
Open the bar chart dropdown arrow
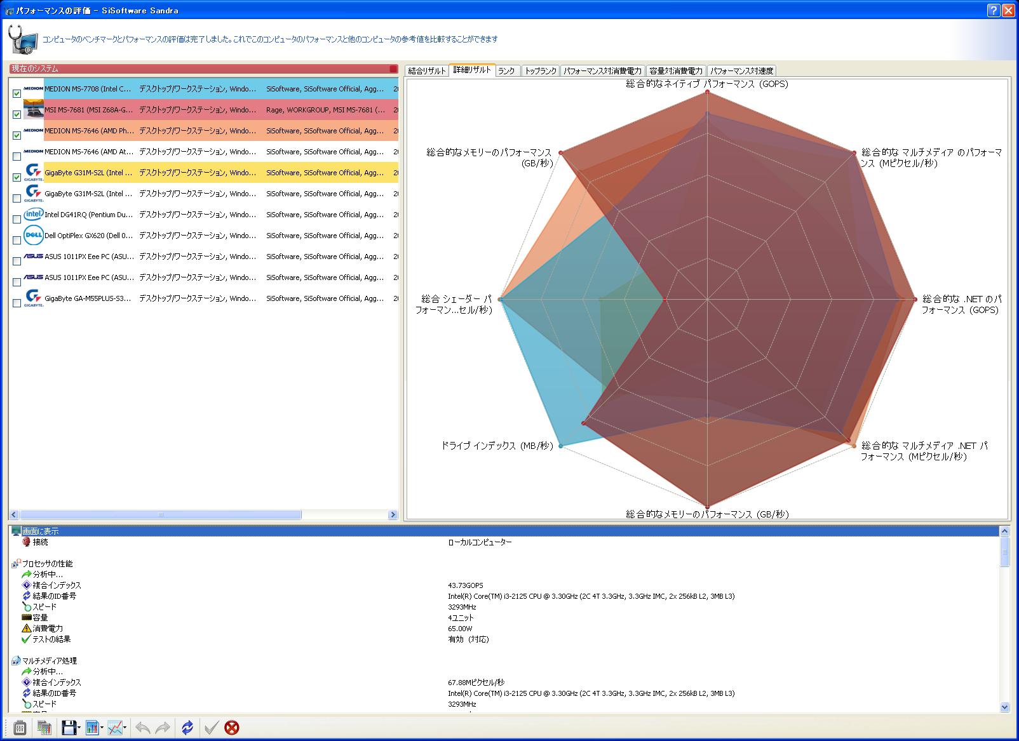click(102, 728)
